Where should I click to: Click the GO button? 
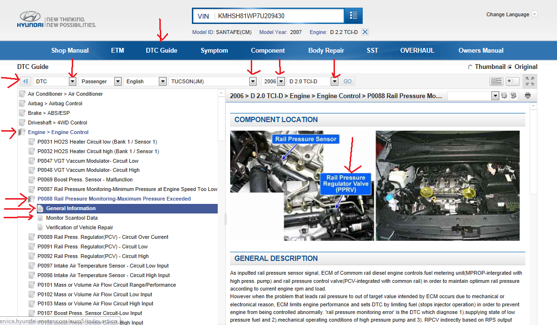click(x=347, y=81)
